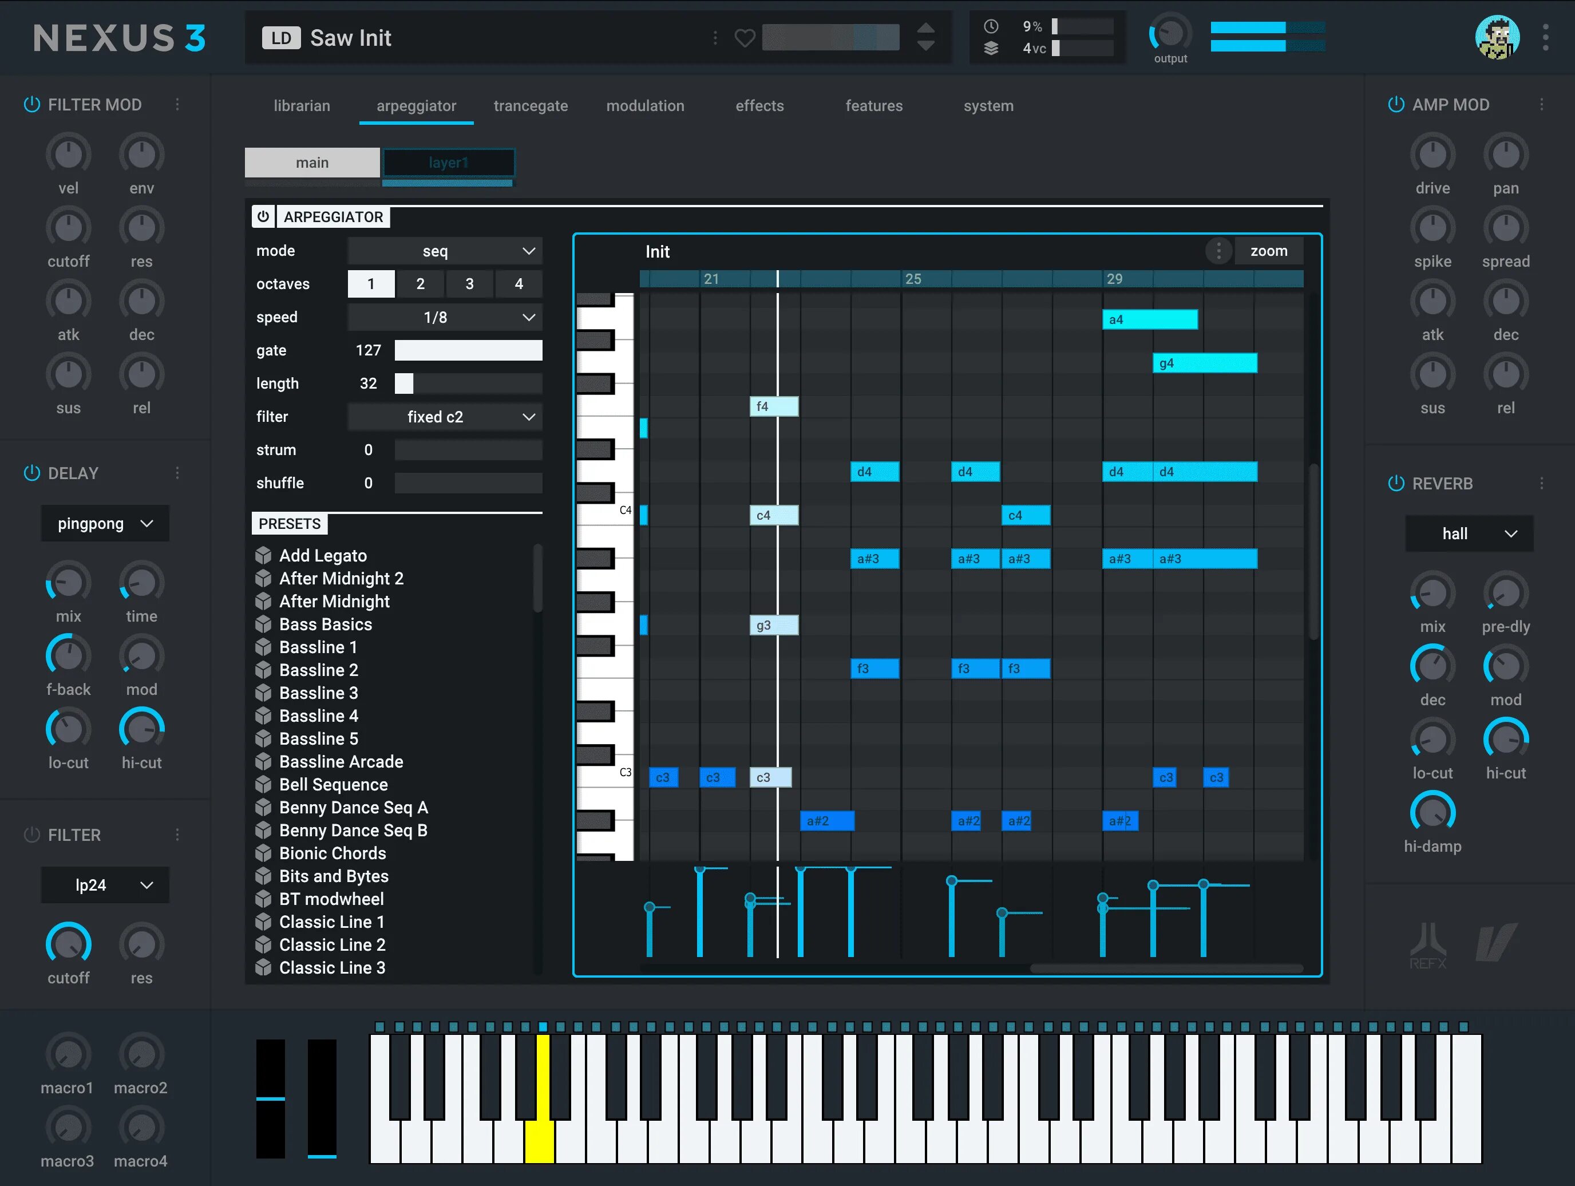Toggle the REVERB power button
This screenshot has height=1186, width=1575.
click(1395, 483)
